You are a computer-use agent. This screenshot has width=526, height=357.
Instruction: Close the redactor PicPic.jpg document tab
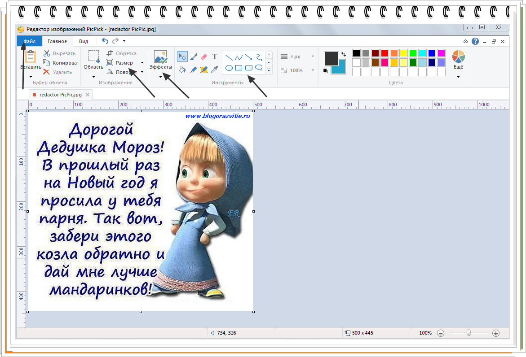[x=88, y=95]
